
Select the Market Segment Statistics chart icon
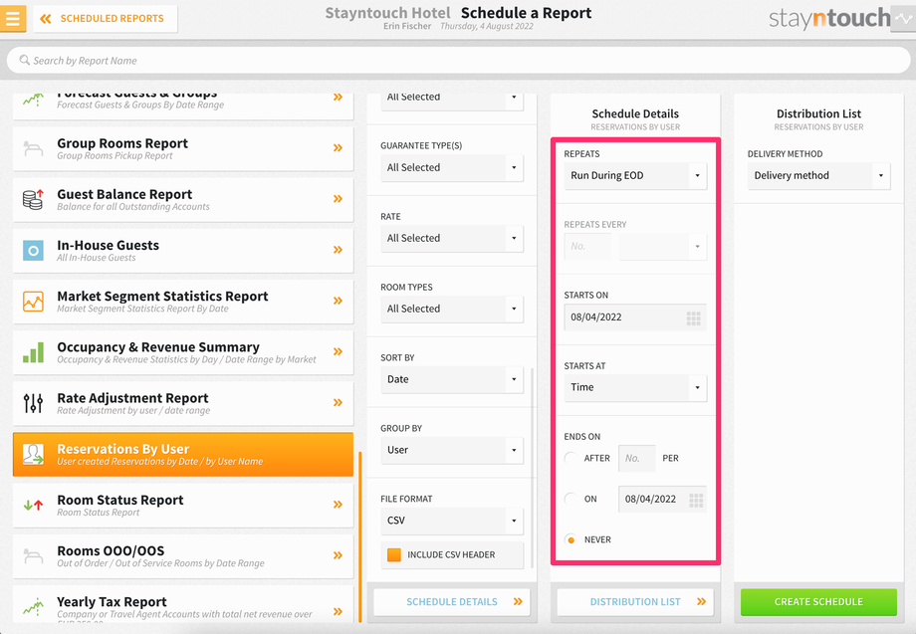click(33, 302)
